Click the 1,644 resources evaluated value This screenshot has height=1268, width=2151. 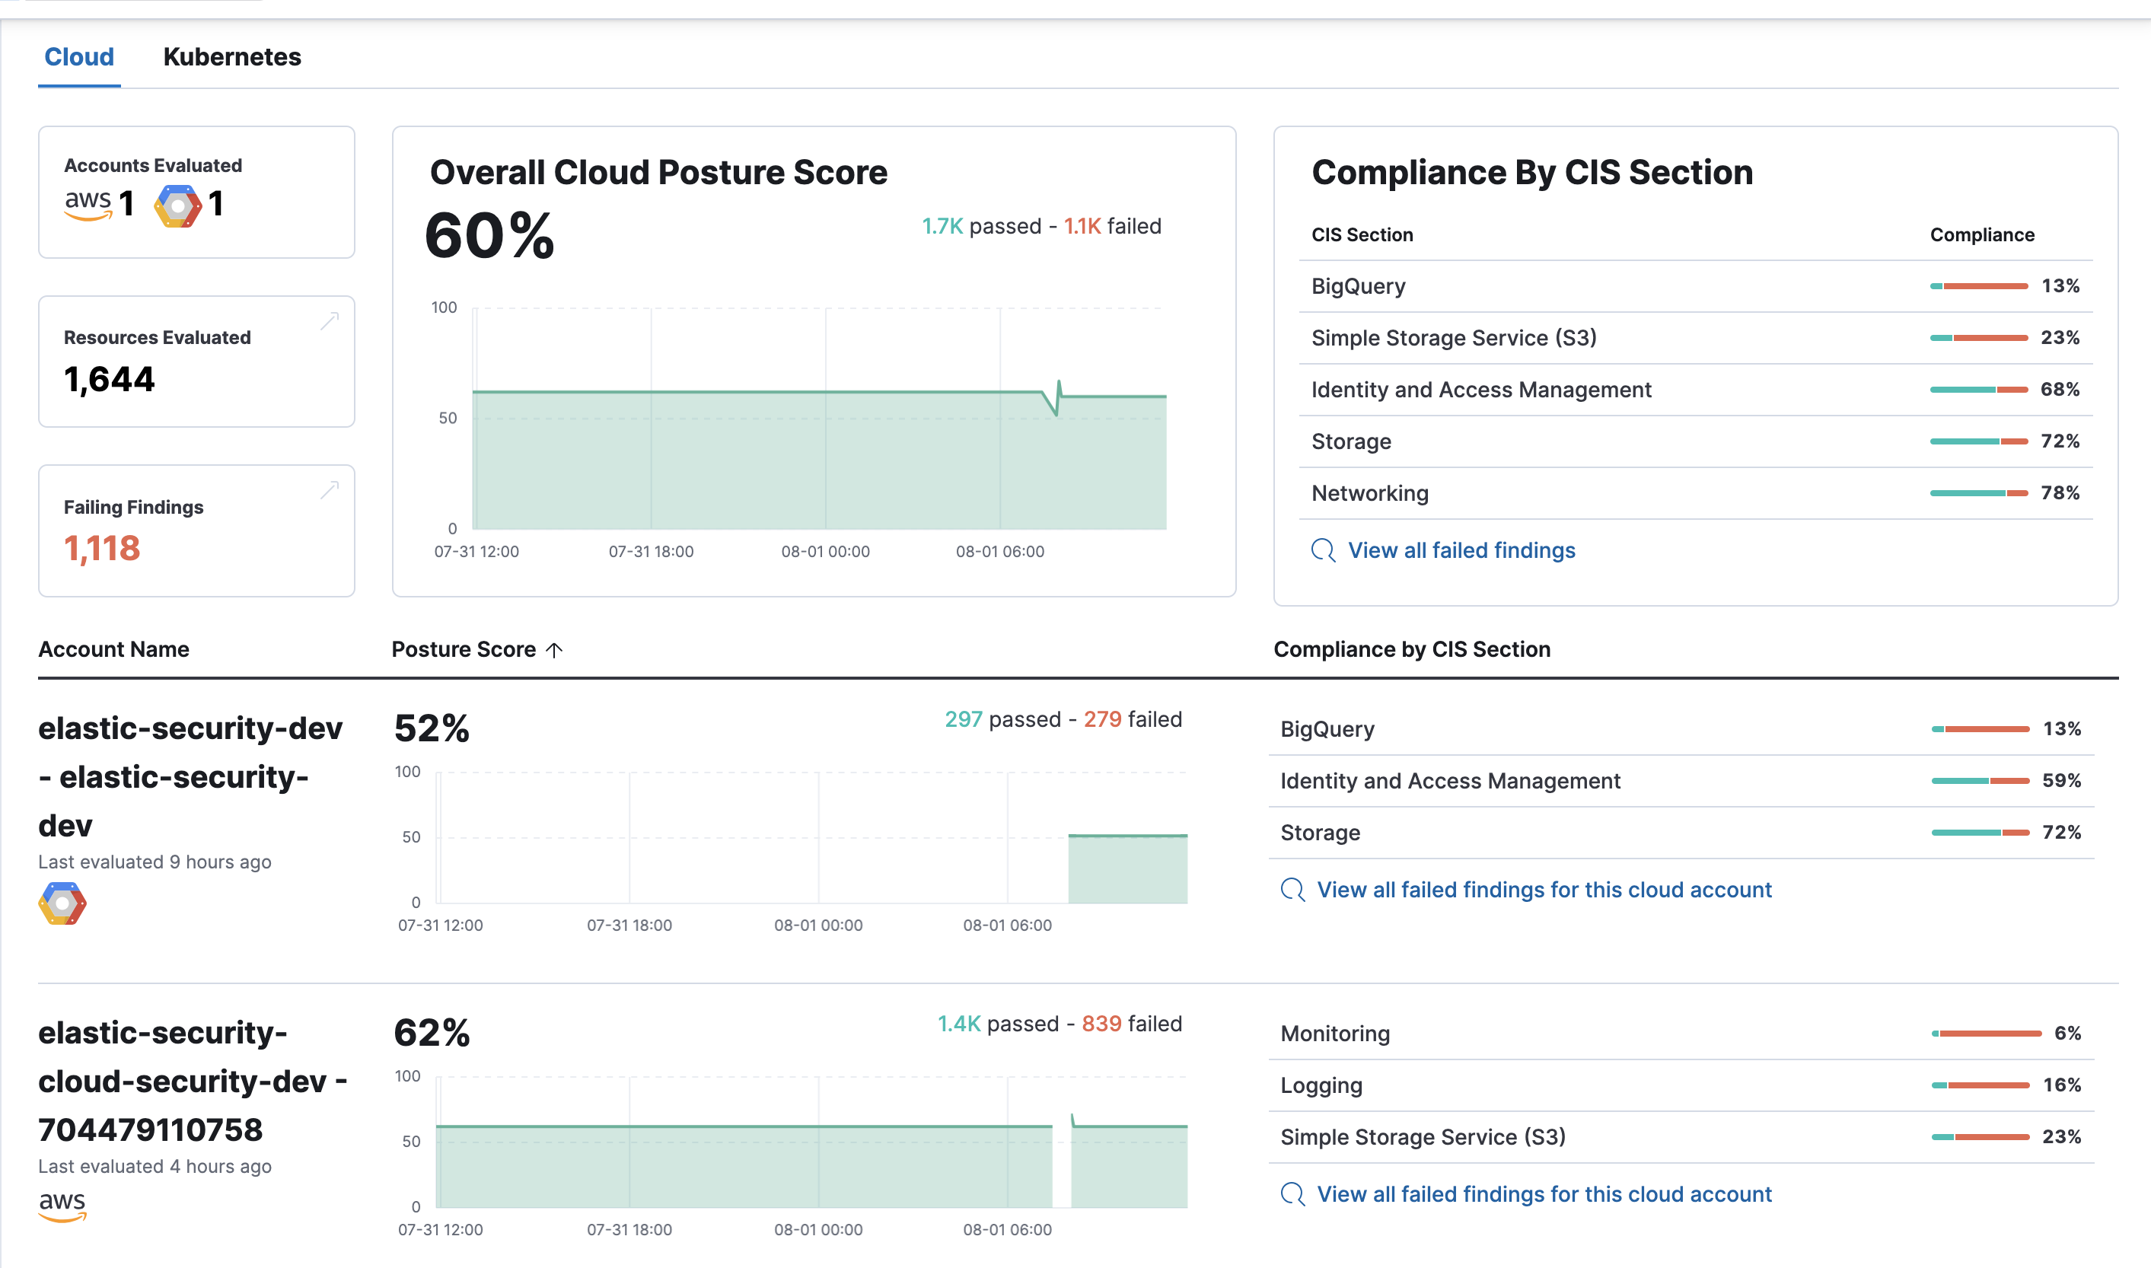[110, 379]
